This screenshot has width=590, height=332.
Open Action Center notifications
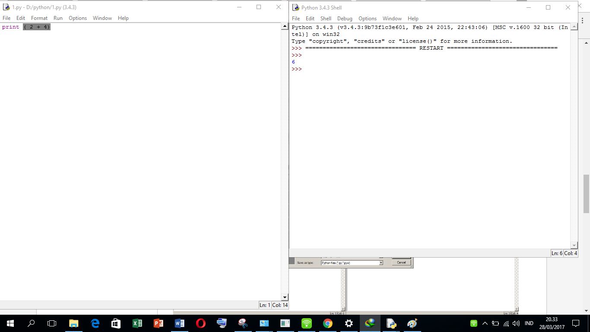[x=575, y=323]
